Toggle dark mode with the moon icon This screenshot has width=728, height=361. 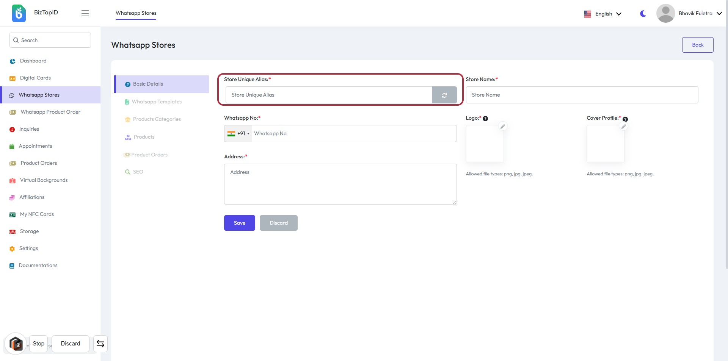[643, 14]
